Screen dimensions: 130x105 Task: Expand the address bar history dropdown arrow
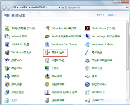click(x=60, y=7)
